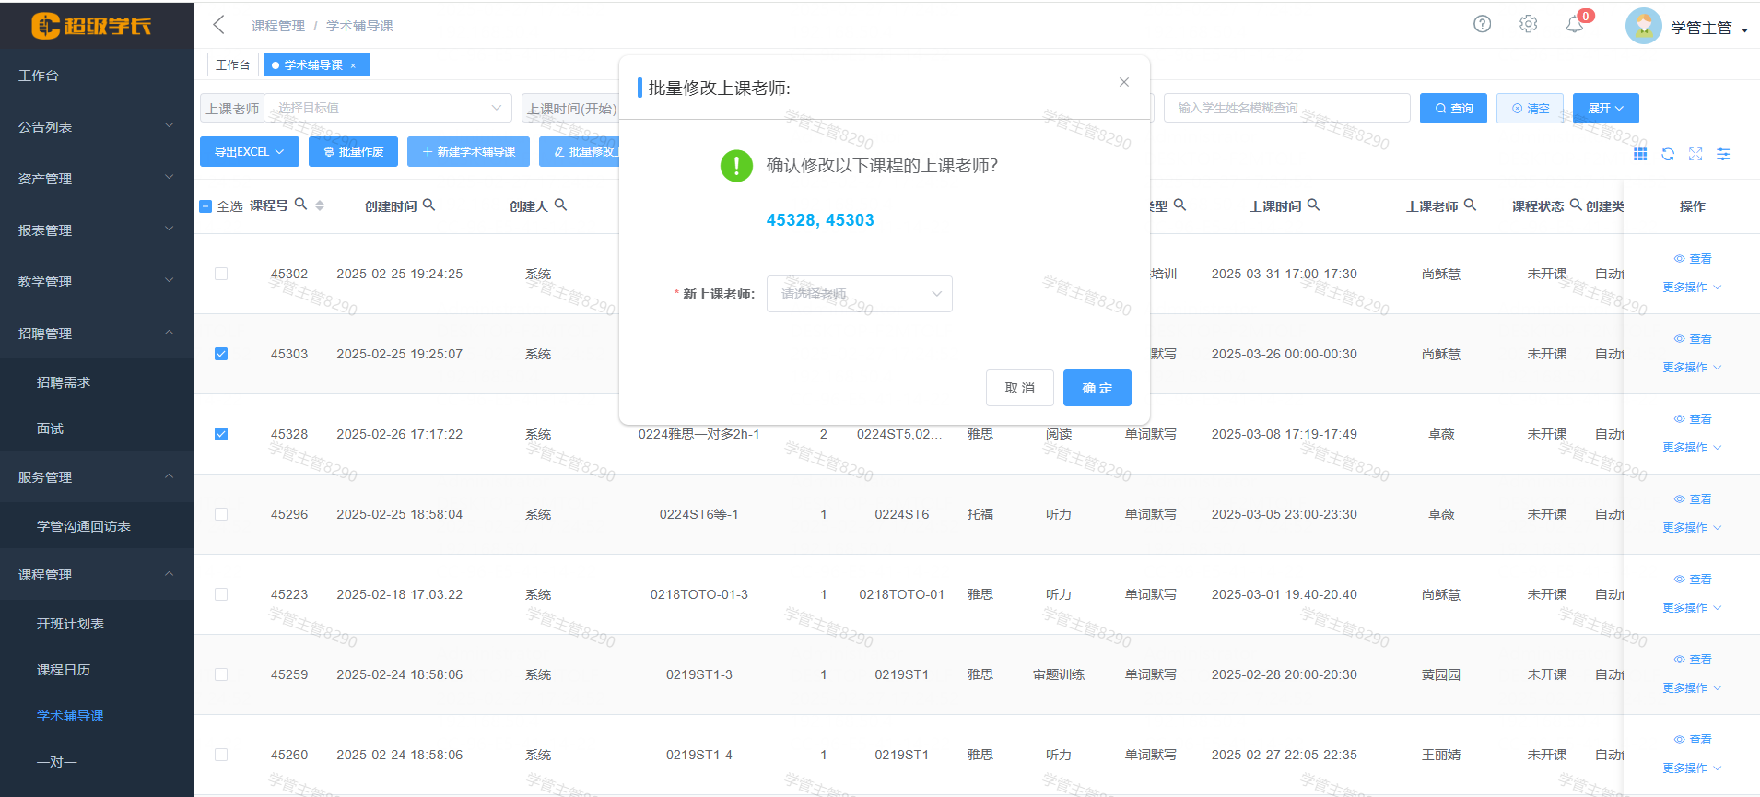
Task: Click the back arrow in breadcrumb bar
Action: [218, 25]
